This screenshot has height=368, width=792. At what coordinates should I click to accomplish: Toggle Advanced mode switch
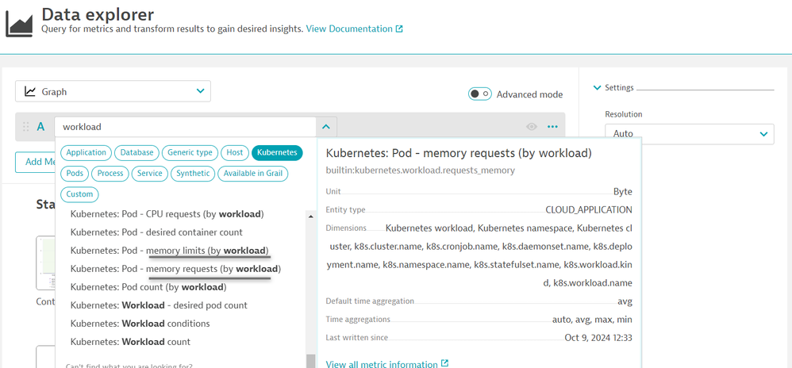click(479, 94)
